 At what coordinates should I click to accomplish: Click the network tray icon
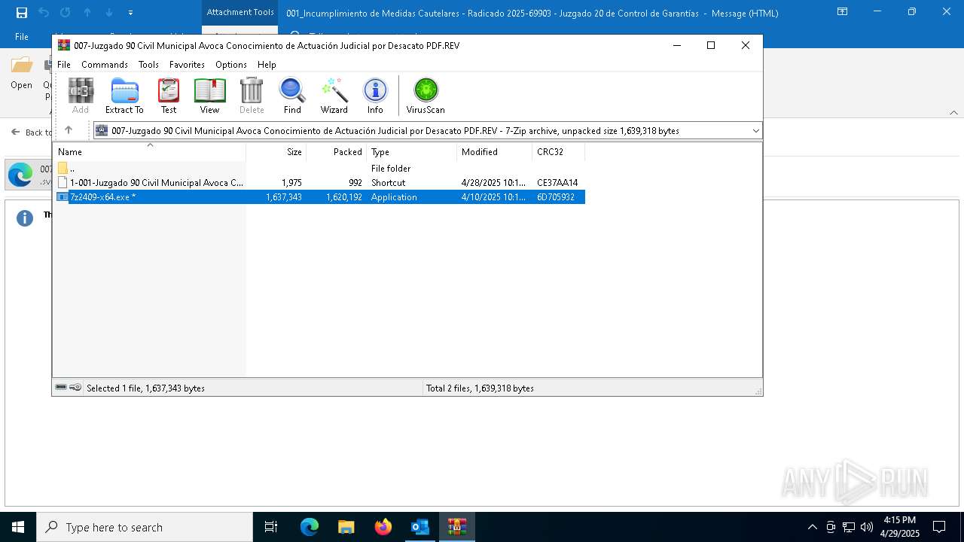pos(848,527)
